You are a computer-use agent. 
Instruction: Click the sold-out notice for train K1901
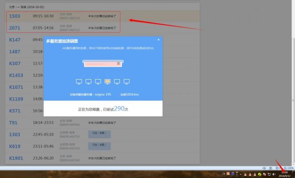[102, 158]
